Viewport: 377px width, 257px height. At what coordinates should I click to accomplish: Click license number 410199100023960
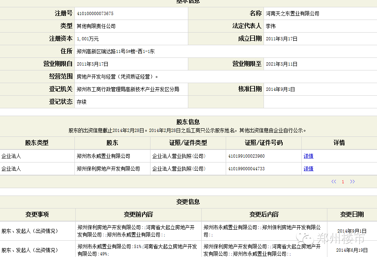[x=246, y=156]
